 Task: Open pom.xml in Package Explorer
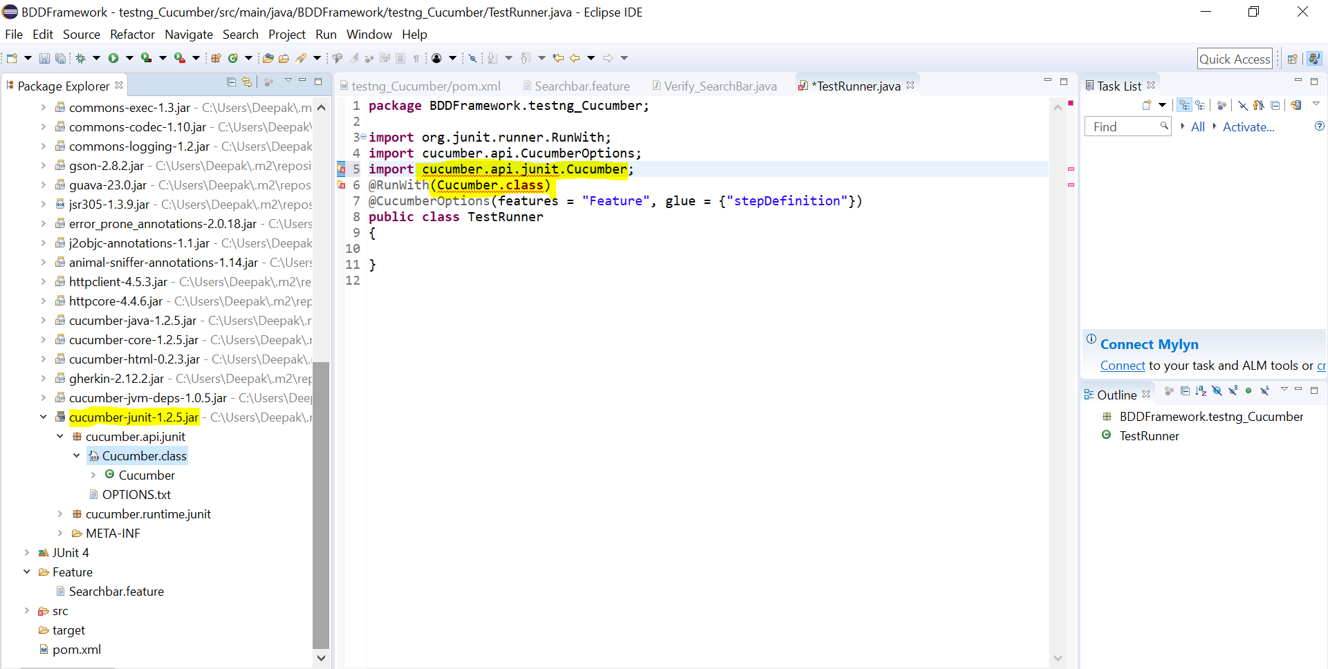pyautogui.click(x=77, y=649)
